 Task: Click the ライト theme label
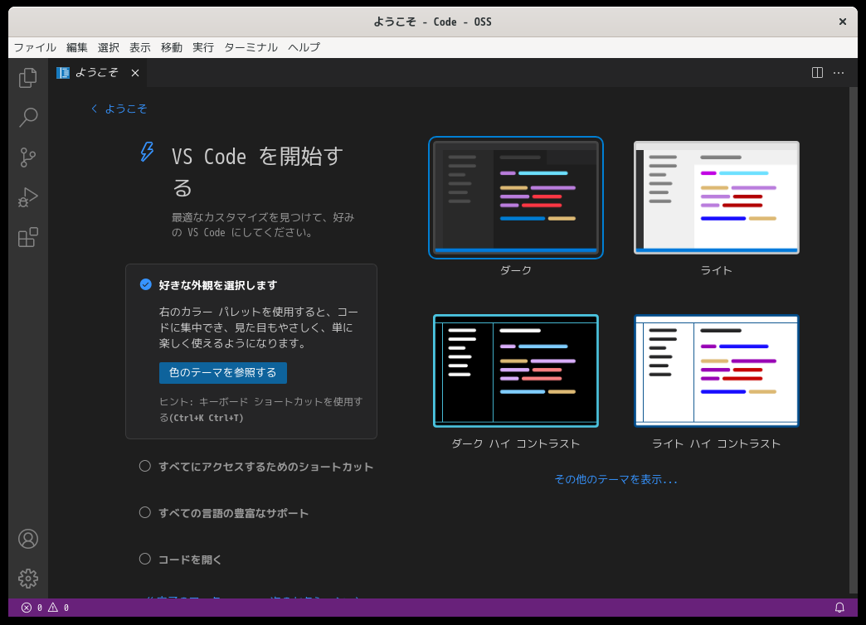pos(717,270)
